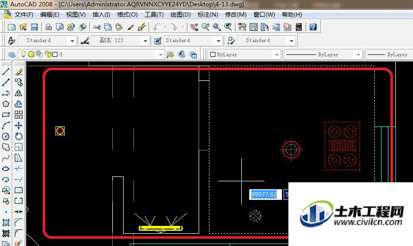This screenshot has width=413, height=246.
Task: Open the Properties palette icon
Action: (242, 27)
